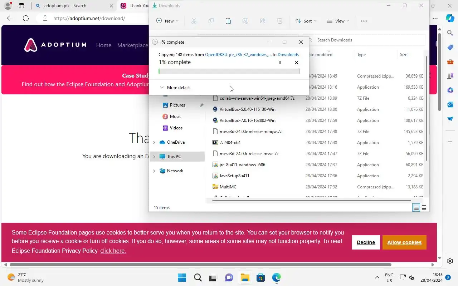The image size is (458, 286).
Task: Decline cookies on the Adoptium page
Action: click(366, 242)
